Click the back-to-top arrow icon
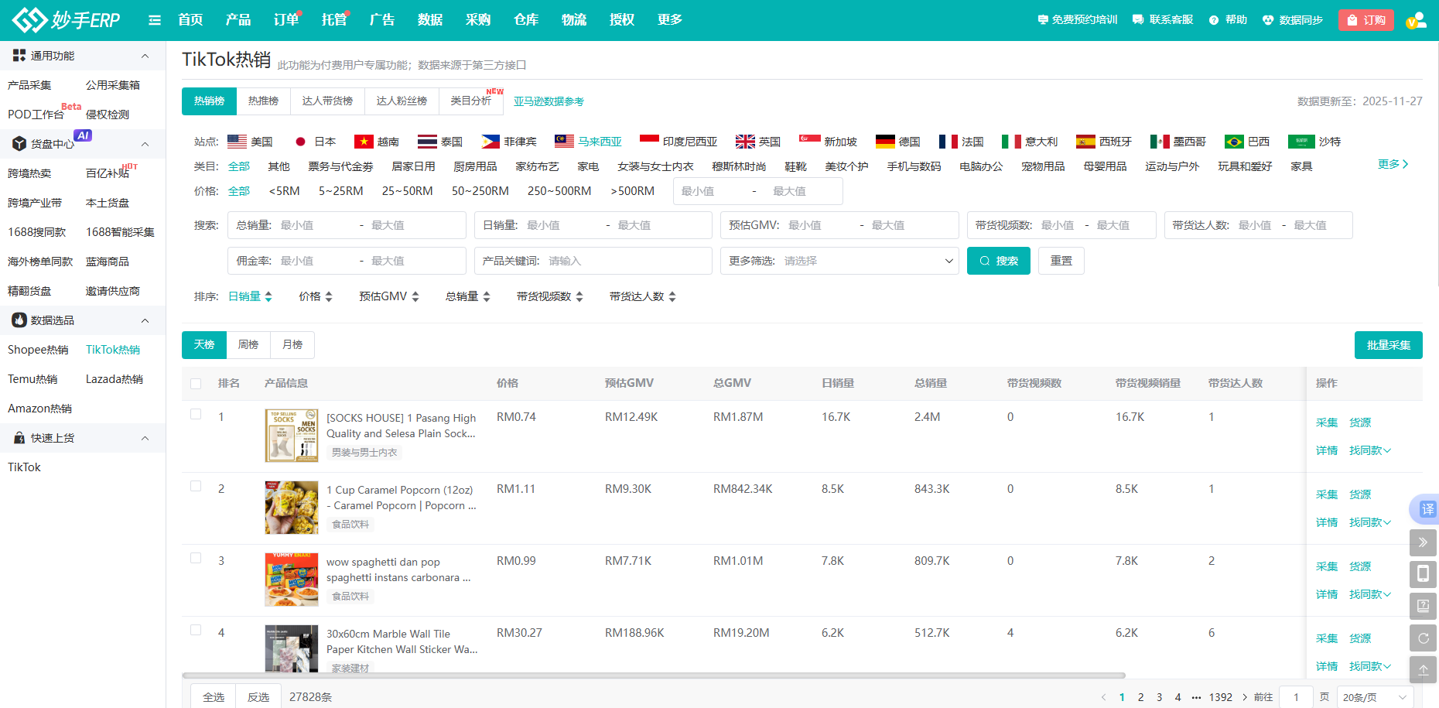Image resolution: width=1439 pixels, height=708 pixels. click(1423, 669)
